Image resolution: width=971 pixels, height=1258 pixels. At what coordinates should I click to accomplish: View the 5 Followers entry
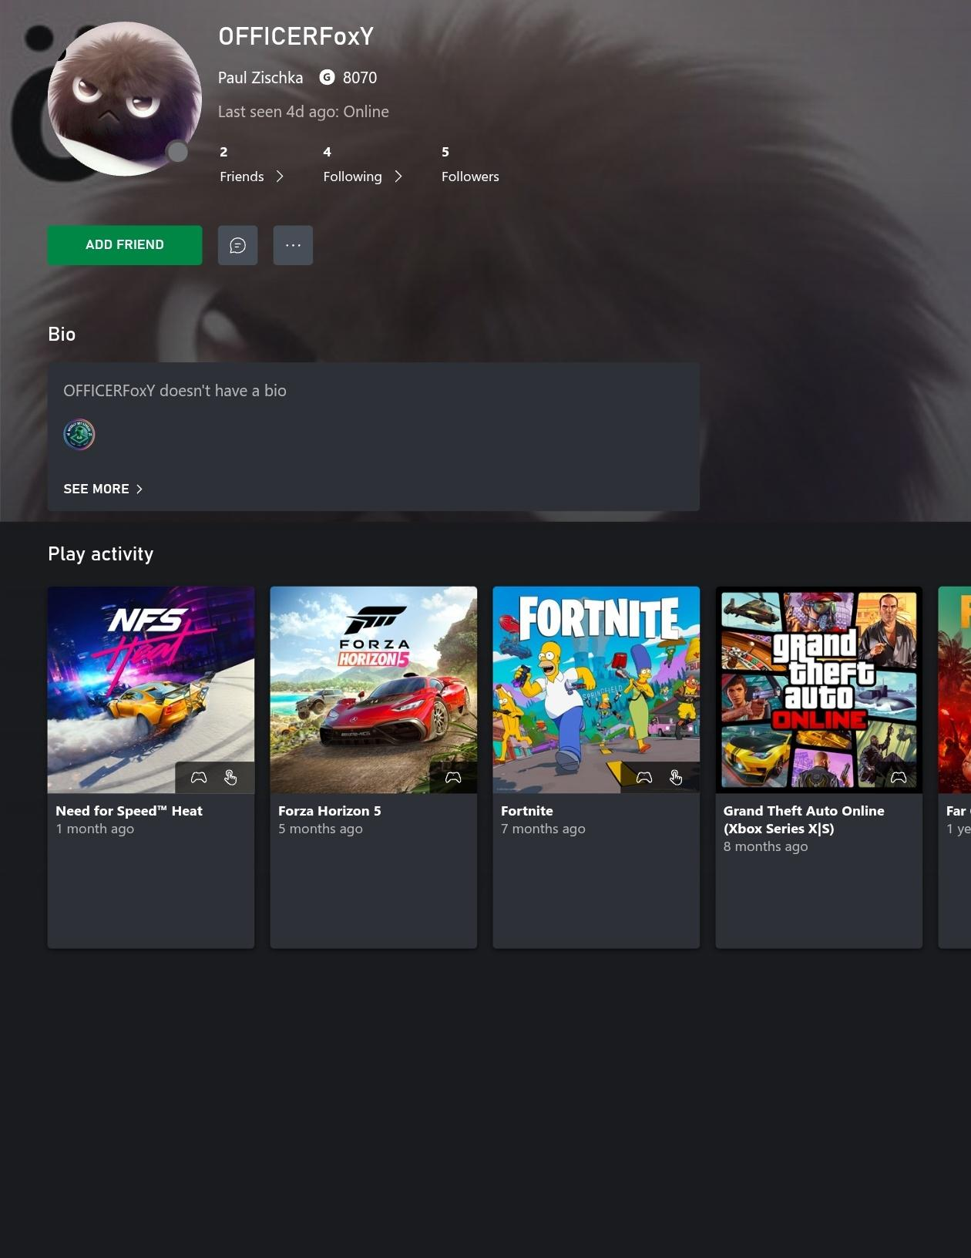[x=470, y=164]
